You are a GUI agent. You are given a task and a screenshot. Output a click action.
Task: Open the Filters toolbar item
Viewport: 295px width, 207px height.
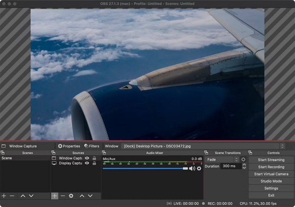point(92,146)
